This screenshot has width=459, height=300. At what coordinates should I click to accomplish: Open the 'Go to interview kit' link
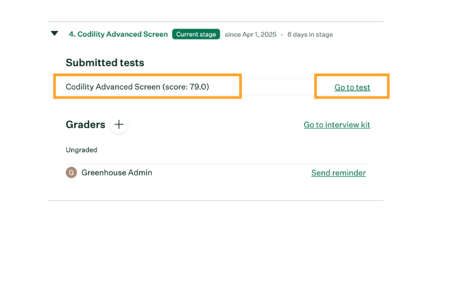tap(337, 124)
